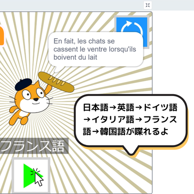The width and height of the screenshot is (194, 194).
Task: Click the blue circular-arrow reload button
Action: click(x=132, y=32)
